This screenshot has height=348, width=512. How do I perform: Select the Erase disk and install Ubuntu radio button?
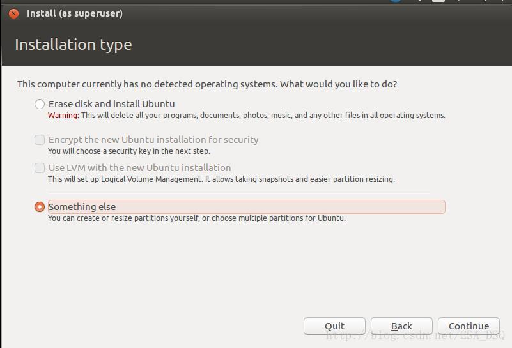[x=40, y=104]
